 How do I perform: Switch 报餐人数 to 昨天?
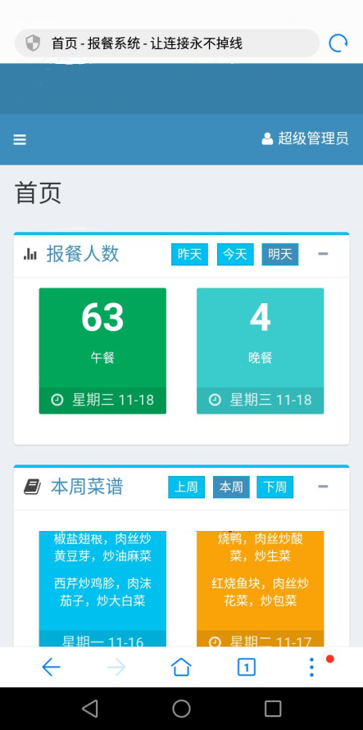pyautogui.click(x=189, y=254)
